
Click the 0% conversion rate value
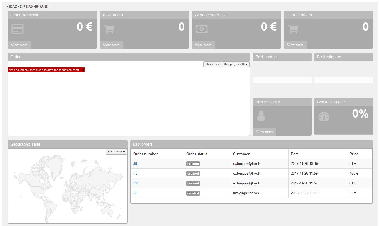point(360,114)
